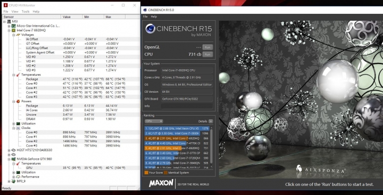Open the CPU ranking type dropdown
The height and width of the screenshot is (195, 383).
point(154,121)
